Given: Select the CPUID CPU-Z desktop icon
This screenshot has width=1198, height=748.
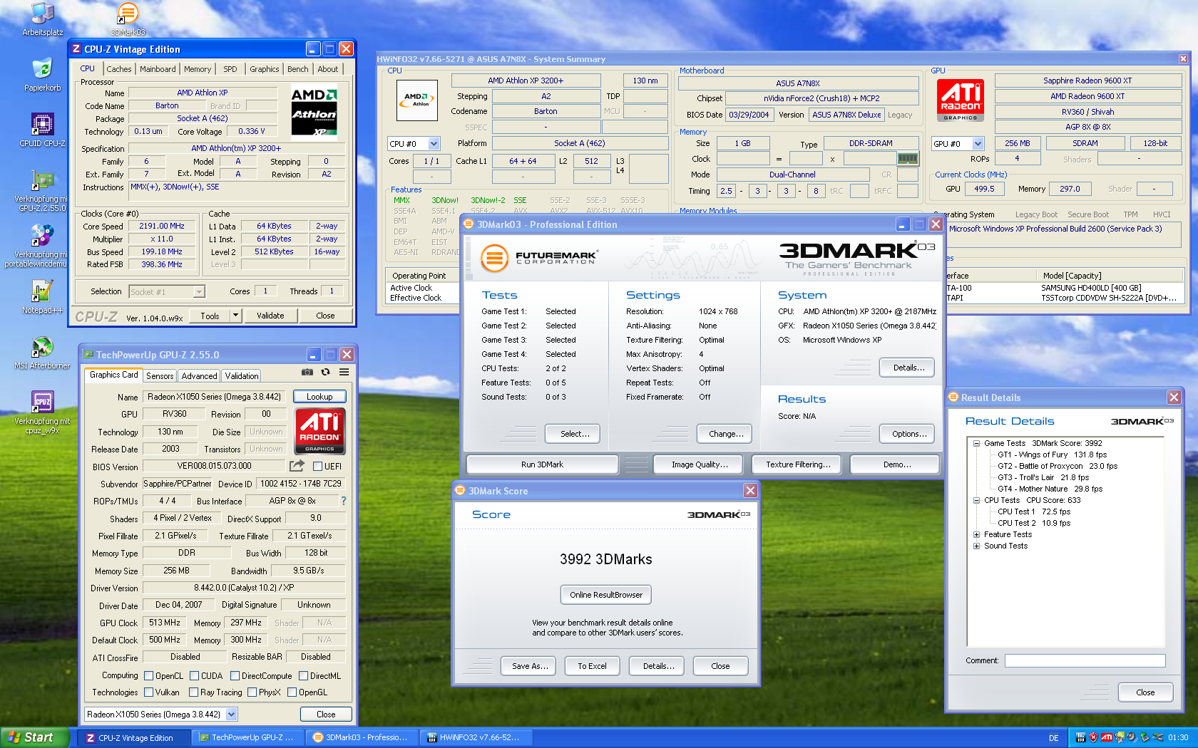Looking at the screenshot, I should pos(43,130).
